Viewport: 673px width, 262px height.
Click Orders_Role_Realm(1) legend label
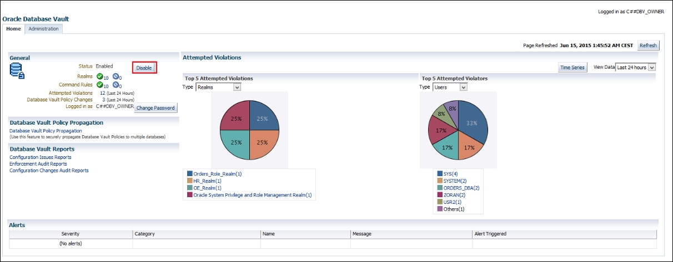point(218,174)
